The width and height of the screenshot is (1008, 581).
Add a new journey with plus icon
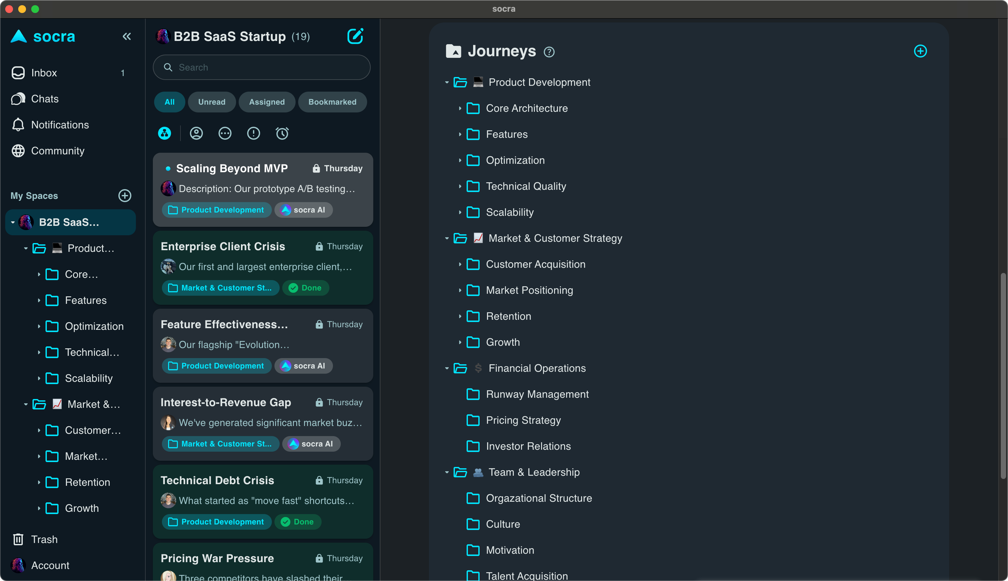(x=920, y=51)
